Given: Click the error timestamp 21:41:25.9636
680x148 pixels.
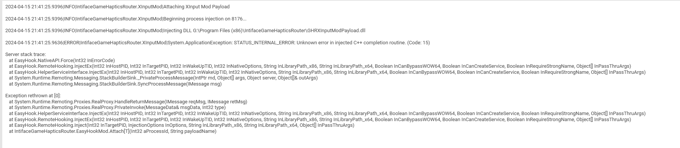Looking at the screenshot, I should 47,43.
